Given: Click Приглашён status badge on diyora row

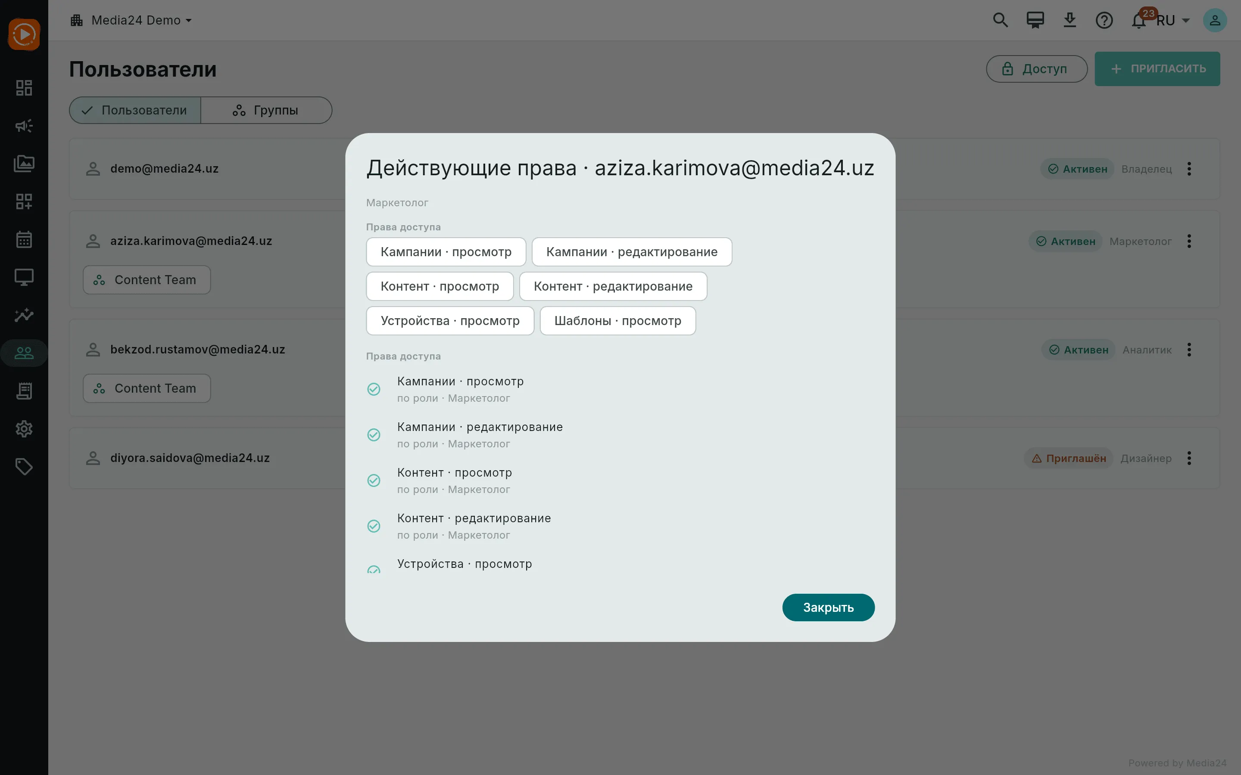Looking at the screenshot, I should pos(1069,458).
